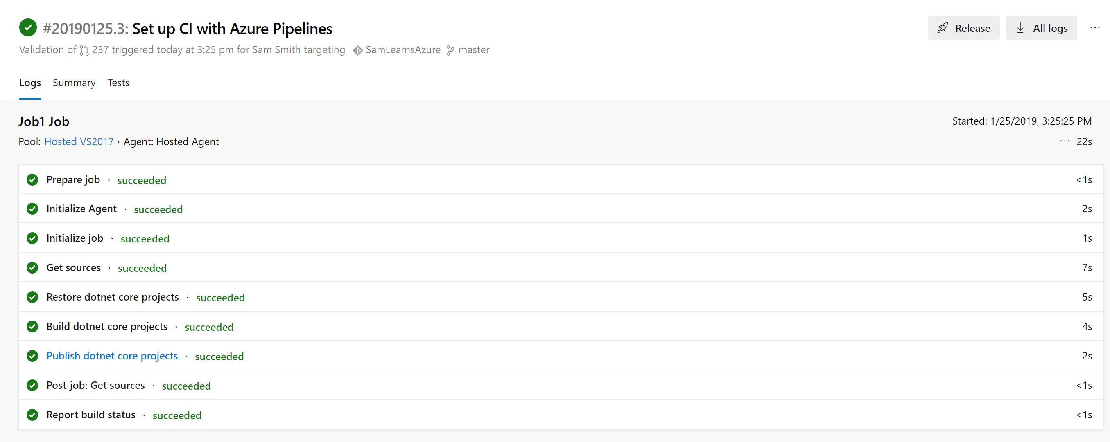Open the Hosted VS2017 pool link
1110x442 pixels.
pyautogui.click(x=79, y=141)
